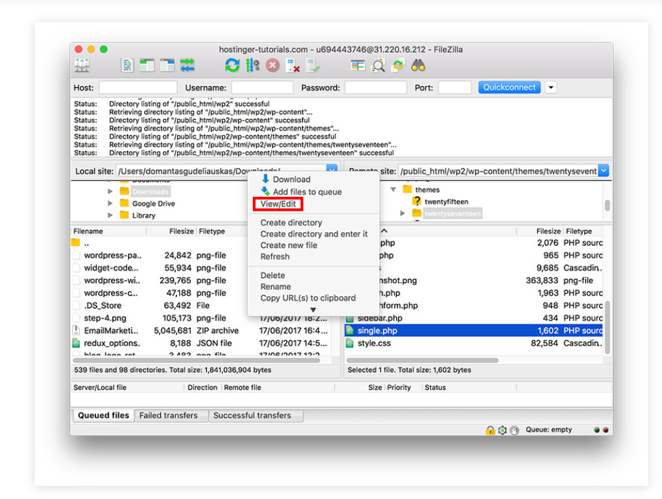662x499 pixels.
Task: Open the Local site path dropdown
Action: tap(332, 169)
